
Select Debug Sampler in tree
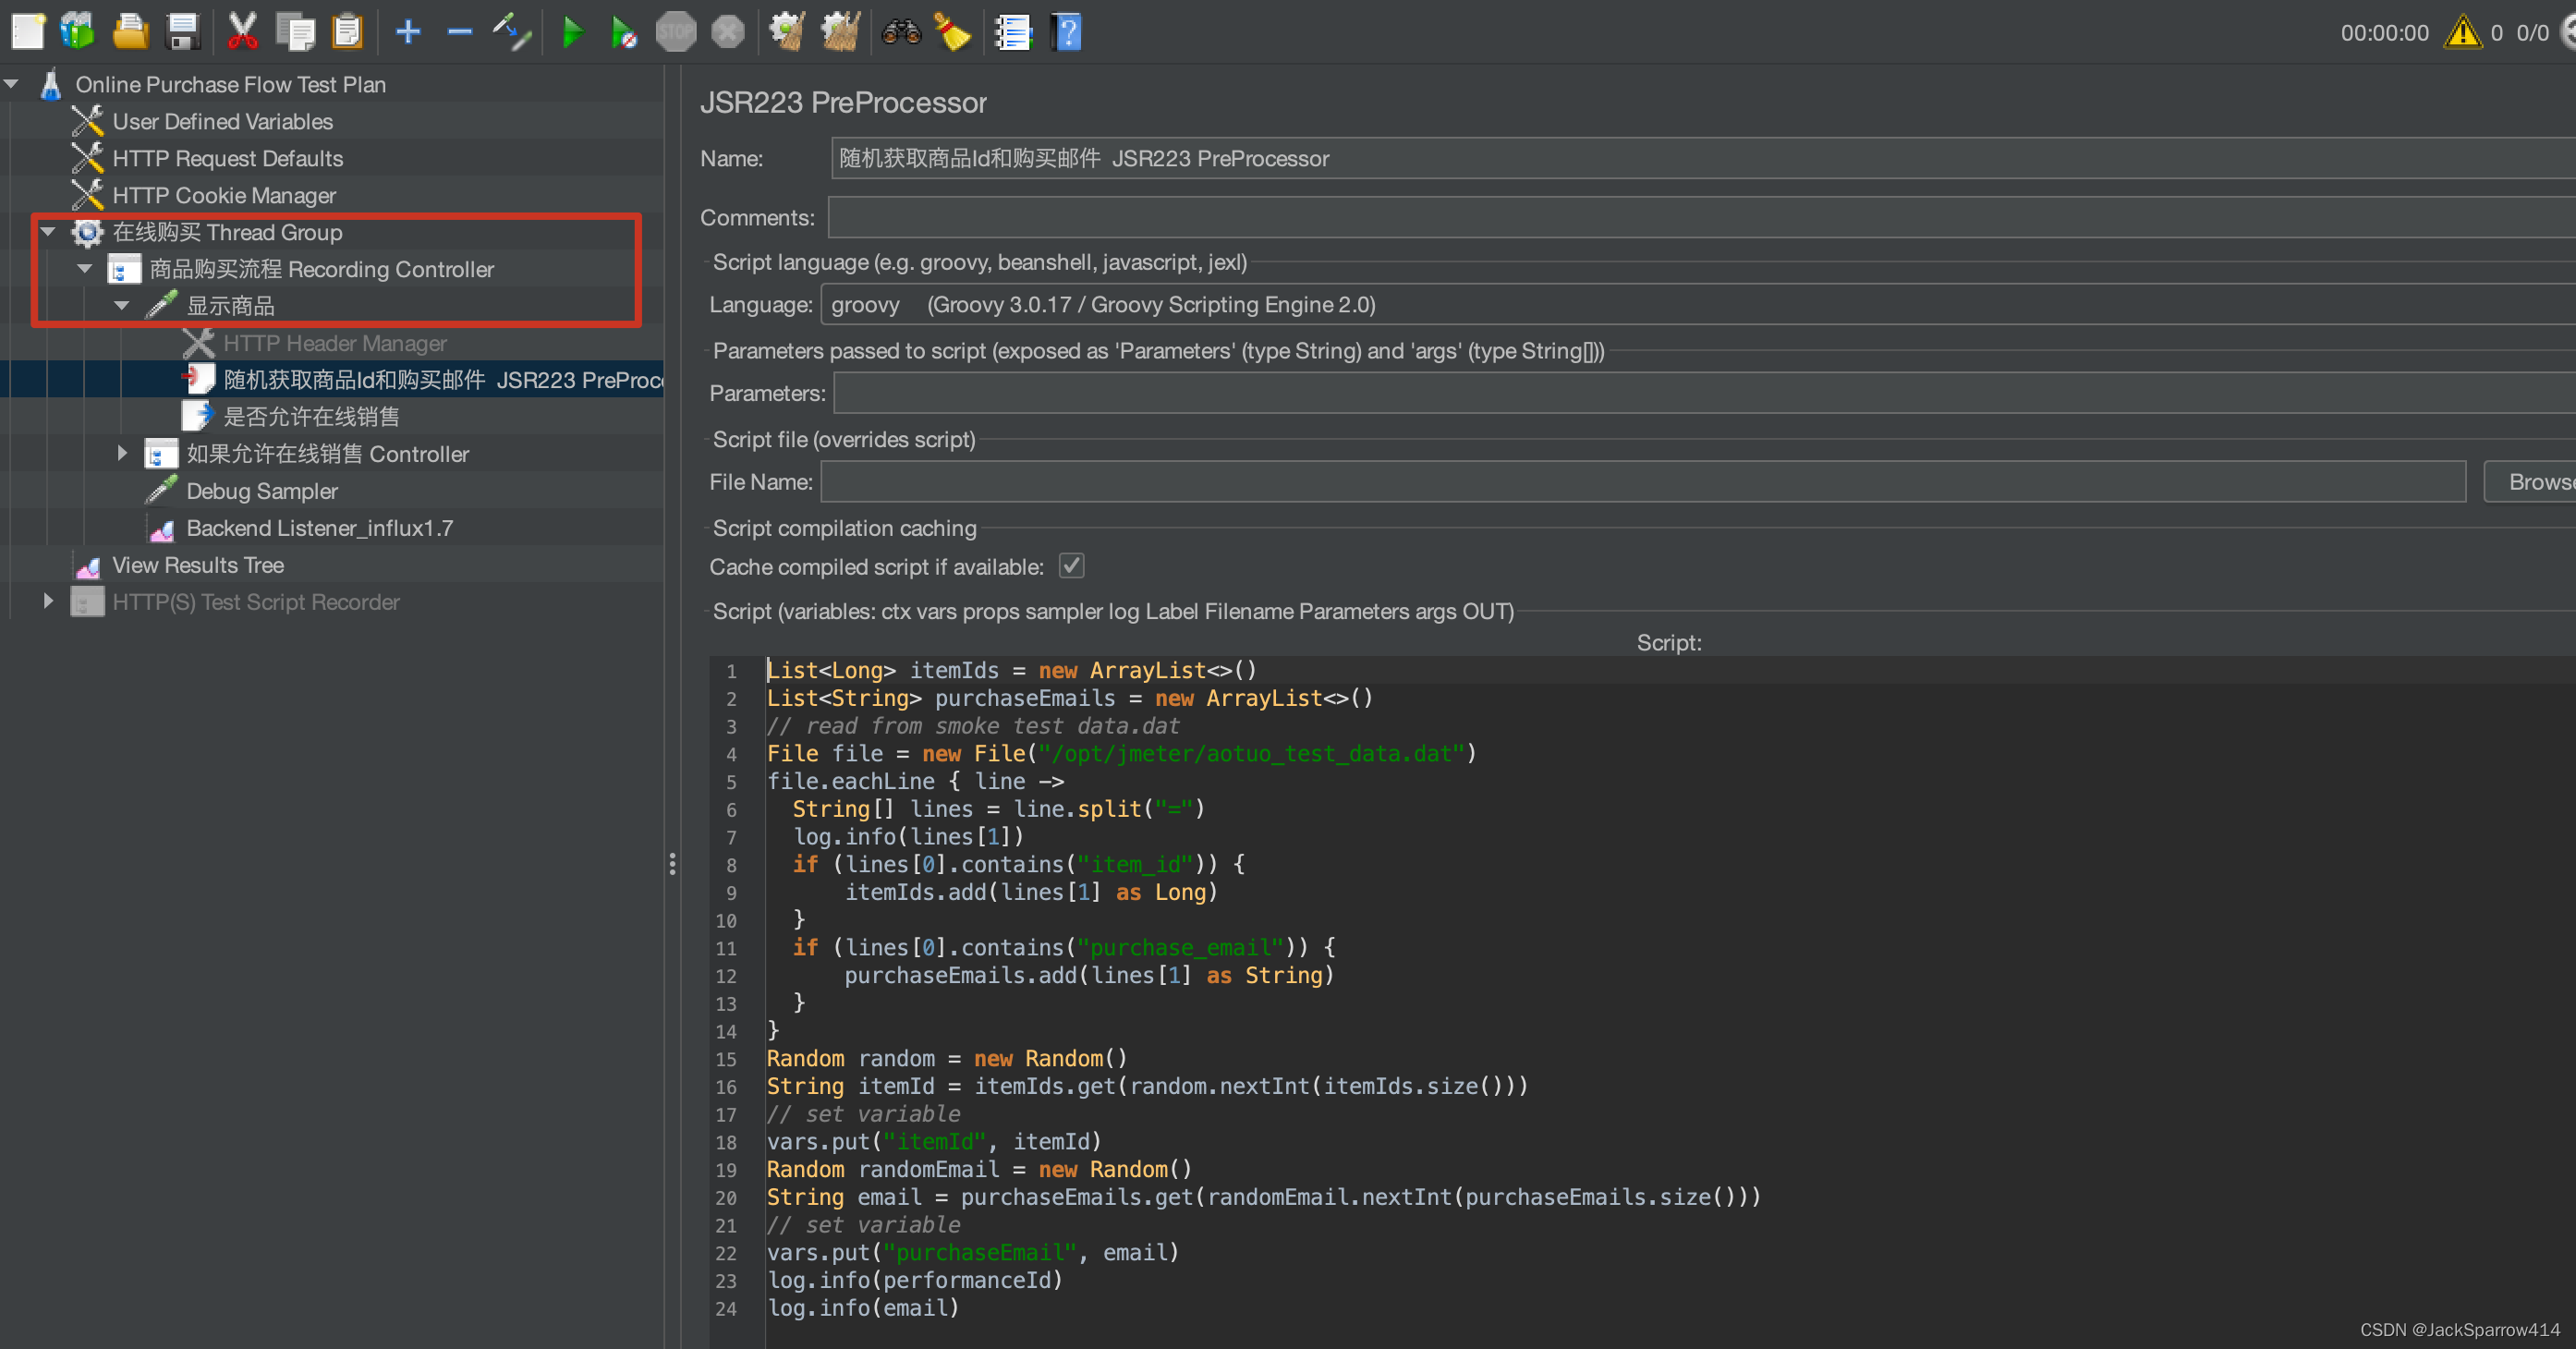pos(262,491)
